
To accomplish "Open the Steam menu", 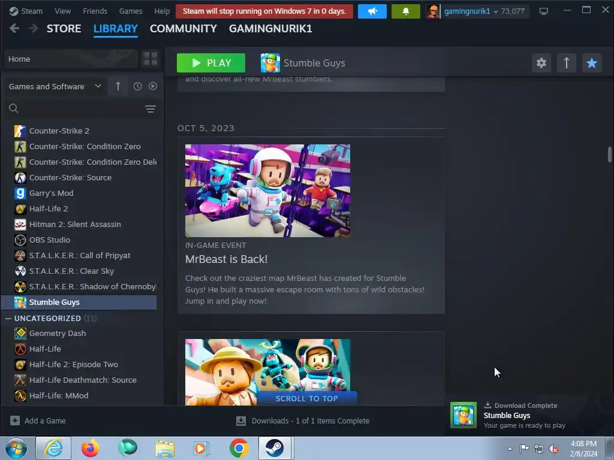I will [26, 11].
